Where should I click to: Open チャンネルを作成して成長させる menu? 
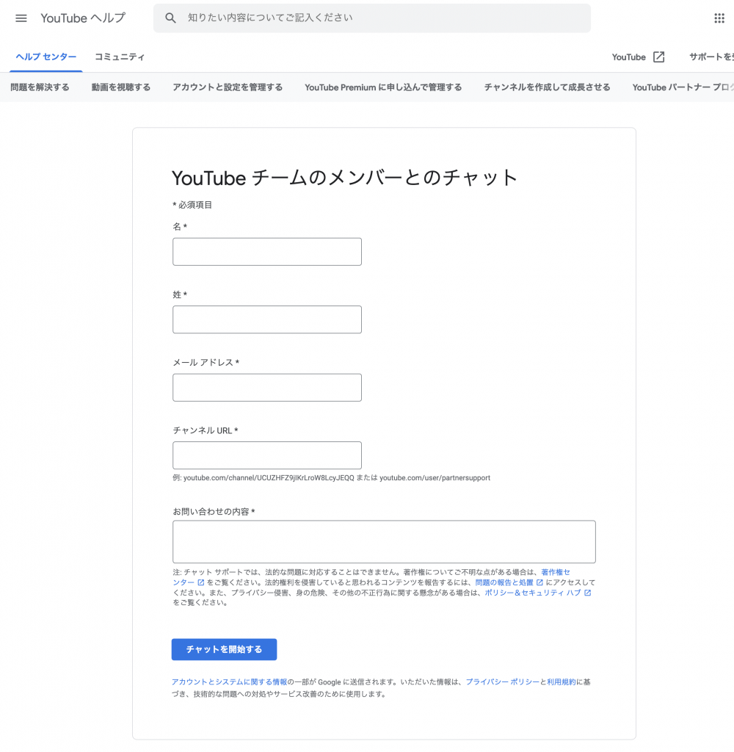click(547, 87)
